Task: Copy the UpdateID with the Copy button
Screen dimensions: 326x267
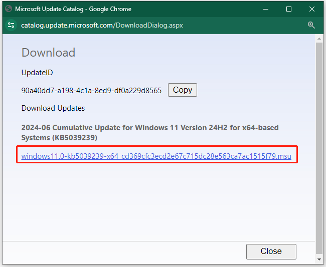Action: pyautogui.click(x=183, y=90)
